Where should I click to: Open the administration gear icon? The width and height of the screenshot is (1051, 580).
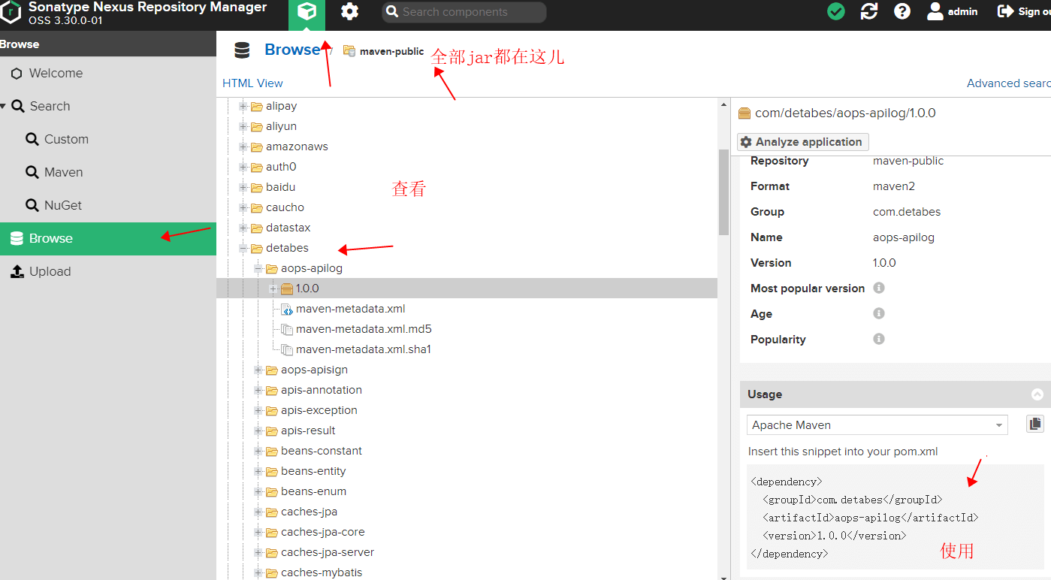349,12
